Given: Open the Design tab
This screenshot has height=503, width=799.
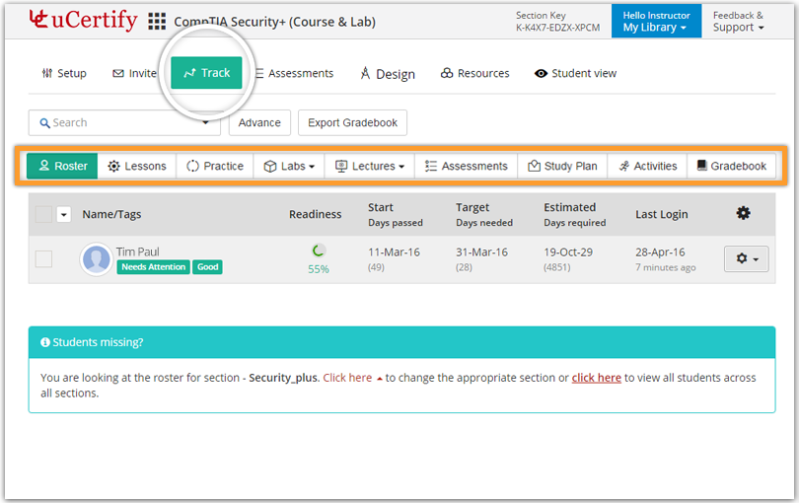Looking at the screenshot, I should 388,74.
